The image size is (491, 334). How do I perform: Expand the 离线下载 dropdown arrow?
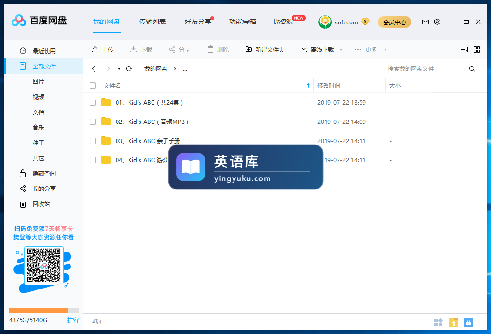tap(341, 50)
